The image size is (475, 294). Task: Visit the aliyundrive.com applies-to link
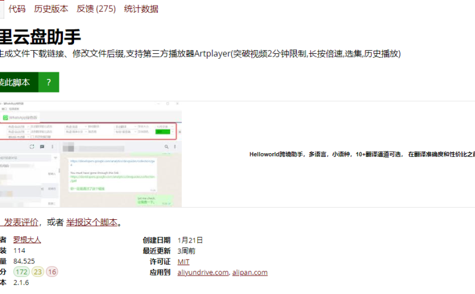coord(203,272)
